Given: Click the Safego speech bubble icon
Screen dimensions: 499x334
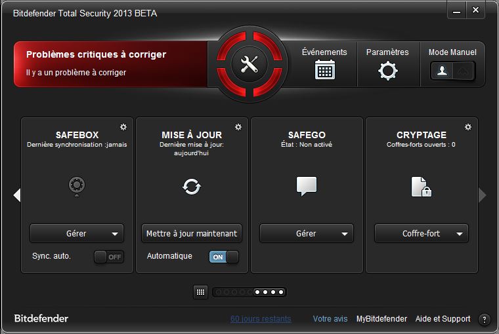Looking at the screenshot, I should coord(307,186).
